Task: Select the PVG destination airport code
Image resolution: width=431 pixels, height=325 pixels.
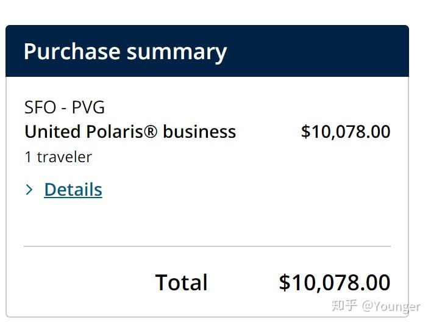Action: pos(88,107)
